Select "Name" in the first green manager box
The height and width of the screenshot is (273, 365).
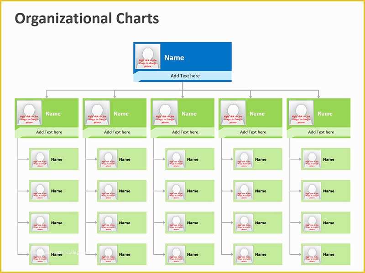53,114
